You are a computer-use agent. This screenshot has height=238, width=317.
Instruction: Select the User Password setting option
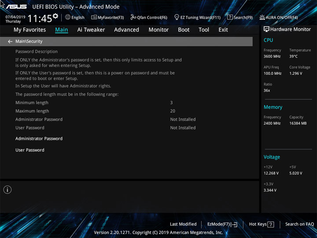coord(30,150)
